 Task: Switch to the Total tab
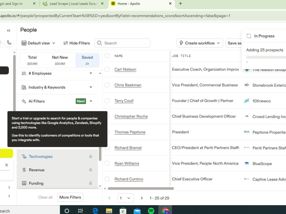tap(32, 60)
